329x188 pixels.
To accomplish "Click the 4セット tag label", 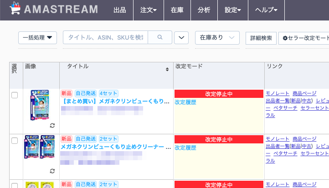I will (108, 93).
